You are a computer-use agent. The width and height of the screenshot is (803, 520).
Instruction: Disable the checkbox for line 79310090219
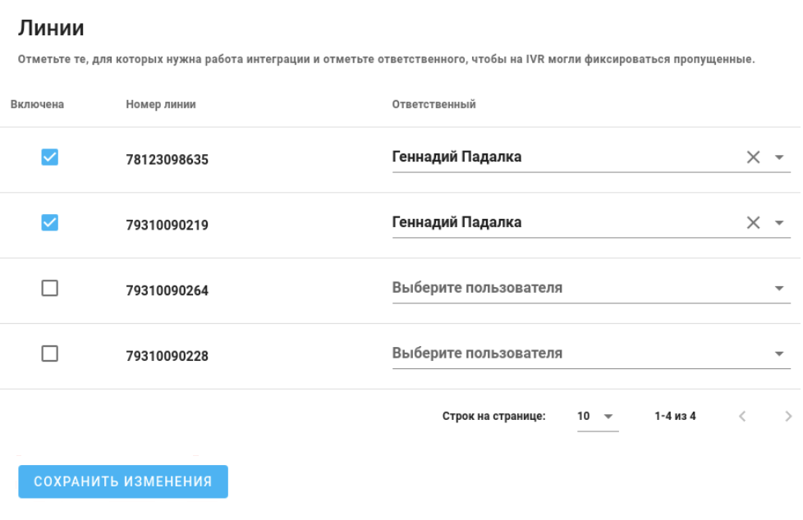pos(52,221)
